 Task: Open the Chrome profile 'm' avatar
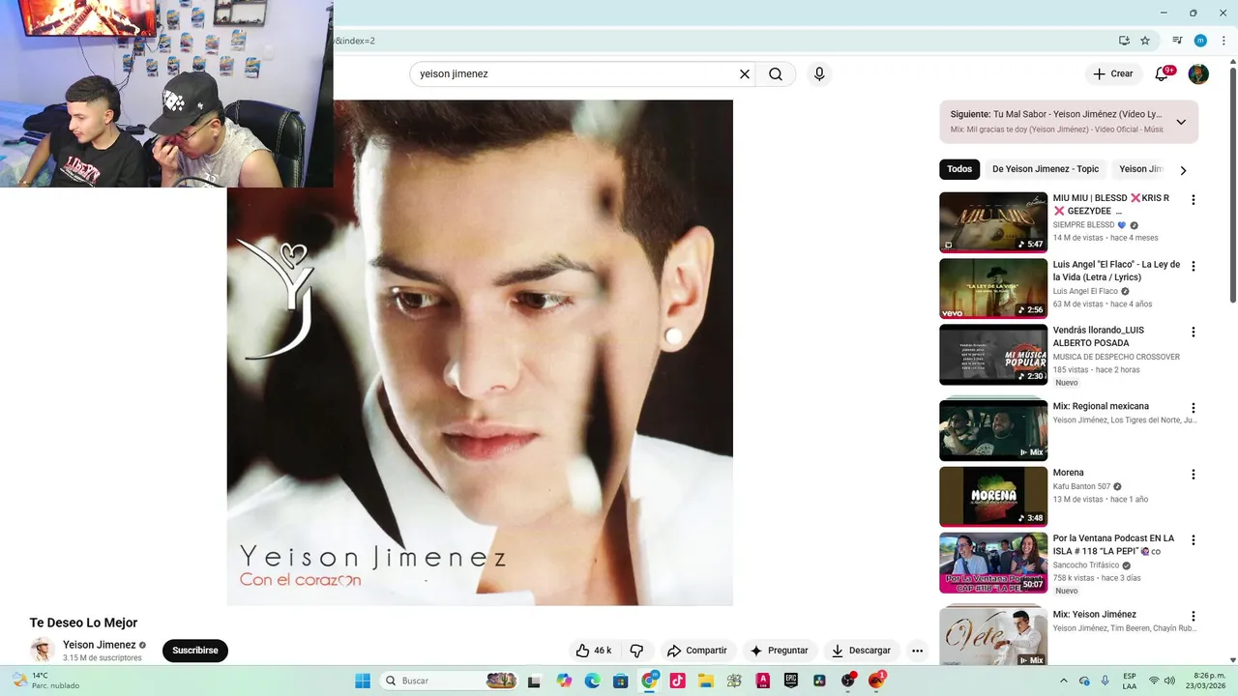pos(1200,41)
